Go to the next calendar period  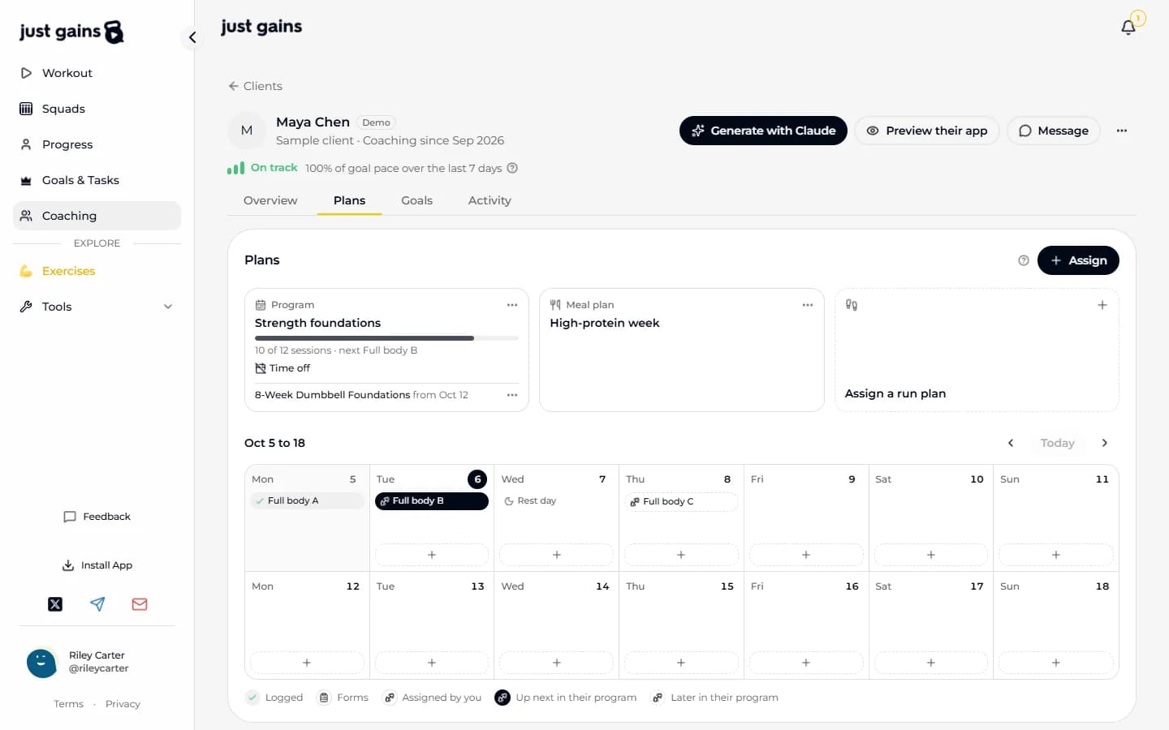tap(1105, 443)
